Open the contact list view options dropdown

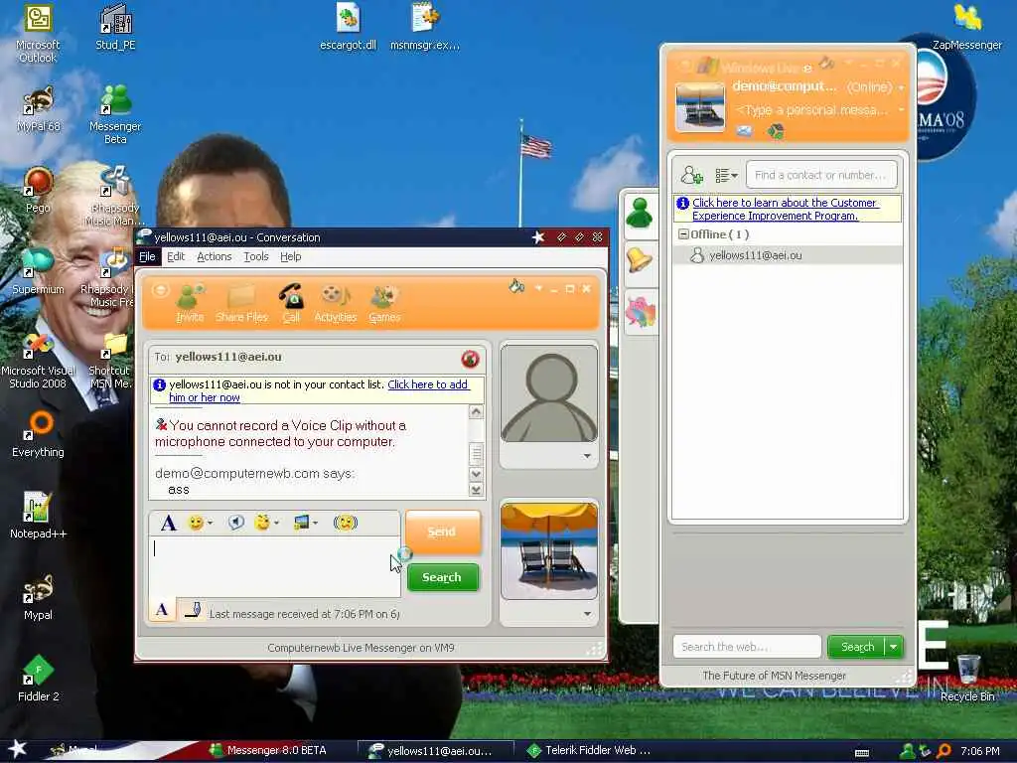pos(726,175)
